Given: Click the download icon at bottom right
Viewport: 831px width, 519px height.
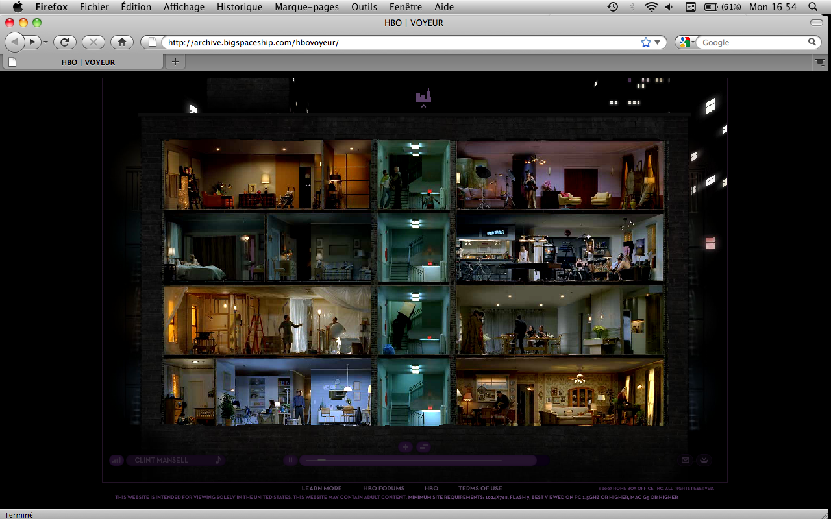Looking at the screenshot, I should point(704,460).
